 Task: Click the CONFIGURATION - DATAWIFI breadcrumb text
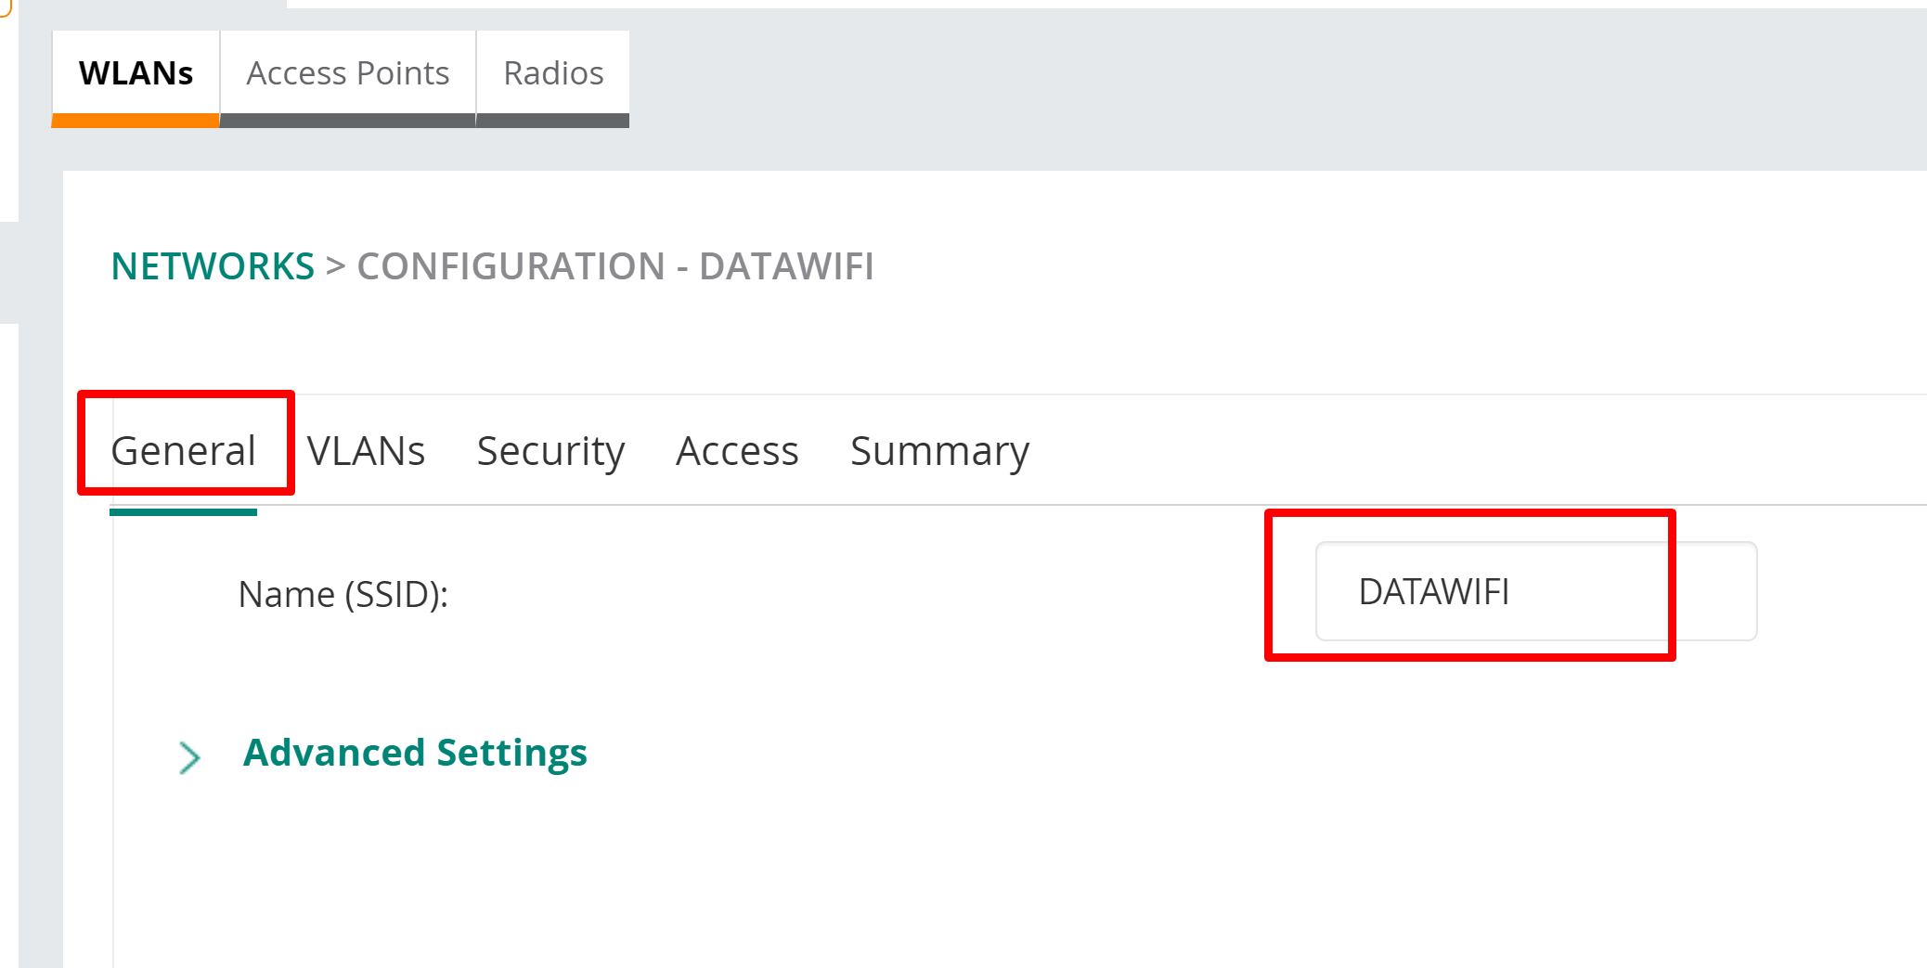(615, 266)
